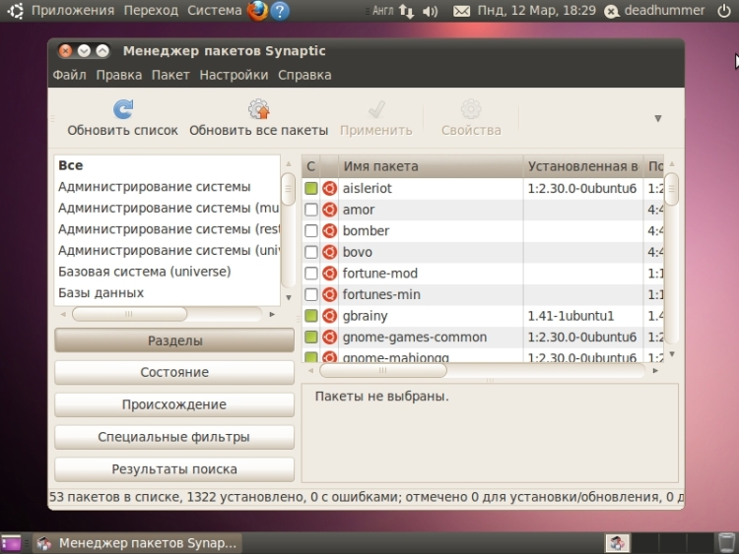Image resolution: width=739 pixels, height=554 pixels.
Task: Open the mail envelope indicator icon
Action: point(461,11)
